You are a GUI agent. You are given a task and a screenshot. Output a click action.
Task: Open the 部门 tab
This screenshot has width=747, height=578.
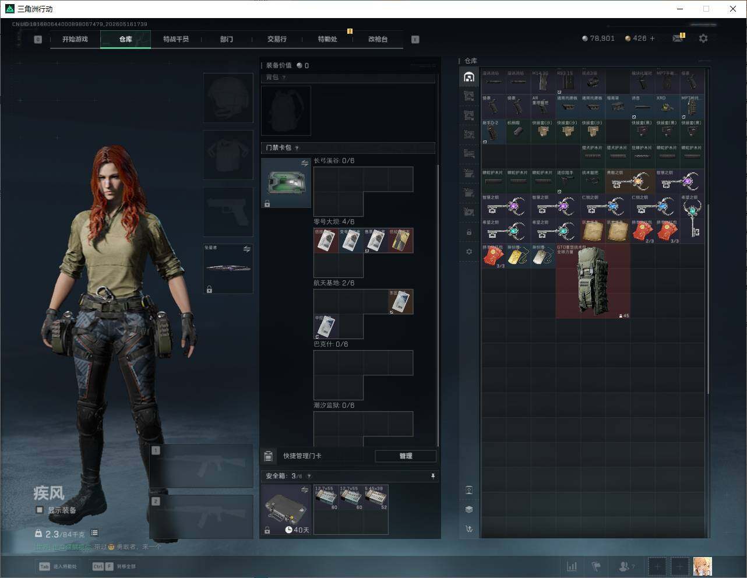coord(227,39)
